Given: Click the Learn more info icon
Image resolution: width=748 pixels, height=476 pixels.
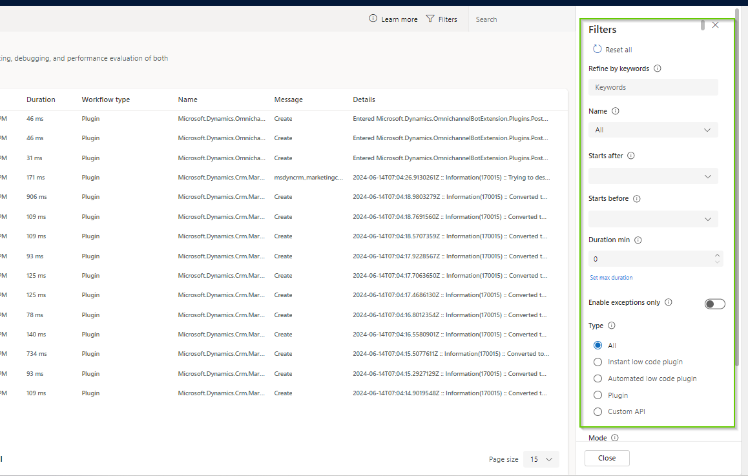Looking at the screenshot, I should [373, 19].
